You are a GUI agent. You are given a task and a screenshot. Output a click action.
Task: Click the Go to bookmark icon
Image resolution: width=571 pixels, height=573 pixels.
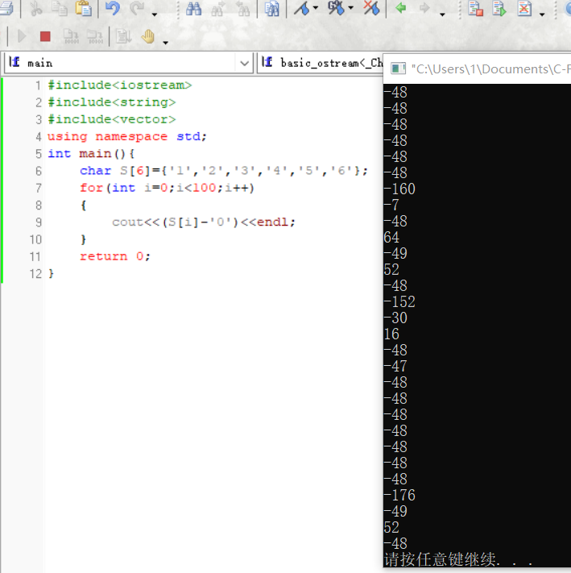tap(337, 8)
